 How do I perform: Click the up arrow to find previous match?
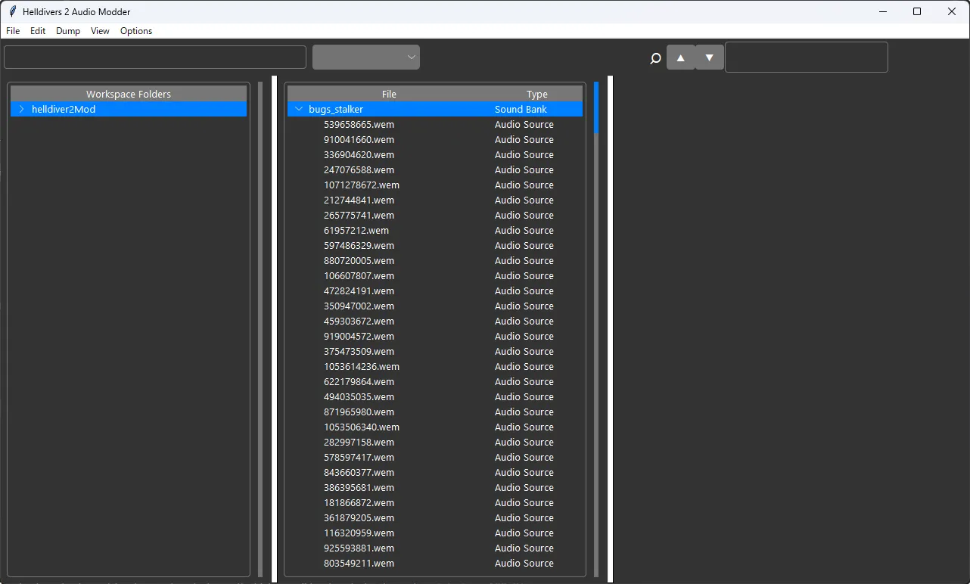pyautogui.click(x=680, y=57)
